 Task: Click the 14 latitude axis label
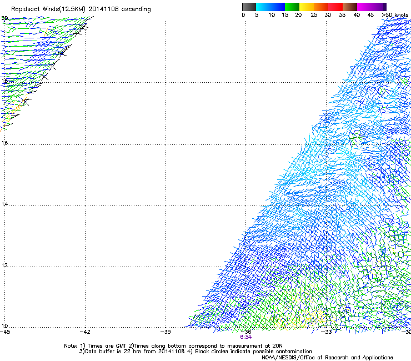[4, 204]
